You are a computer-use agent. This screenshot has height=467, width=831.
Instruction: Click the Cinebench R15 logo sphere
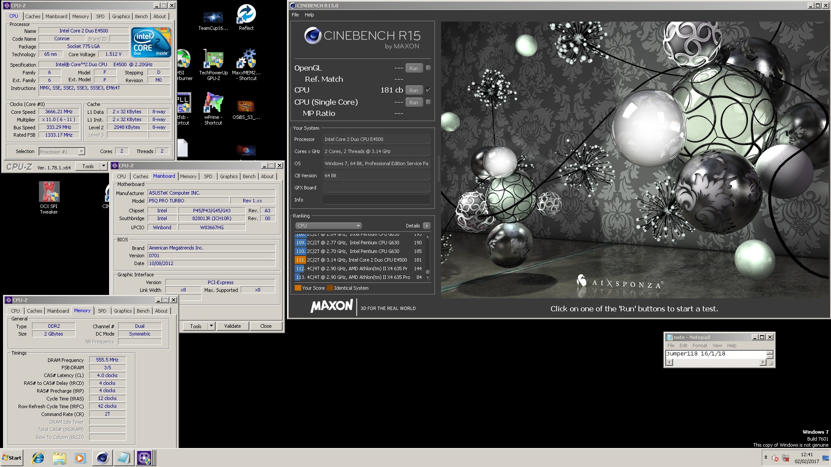(312, 35)
